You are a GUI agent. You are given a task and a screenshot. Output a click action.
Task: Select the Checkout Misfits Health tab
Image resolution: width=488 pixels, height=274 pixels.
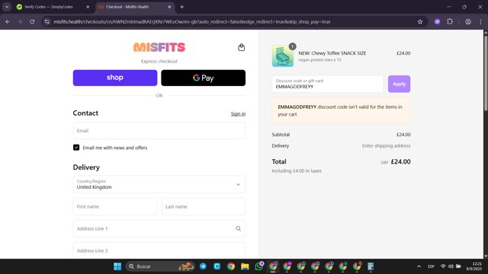coord(135,7)
